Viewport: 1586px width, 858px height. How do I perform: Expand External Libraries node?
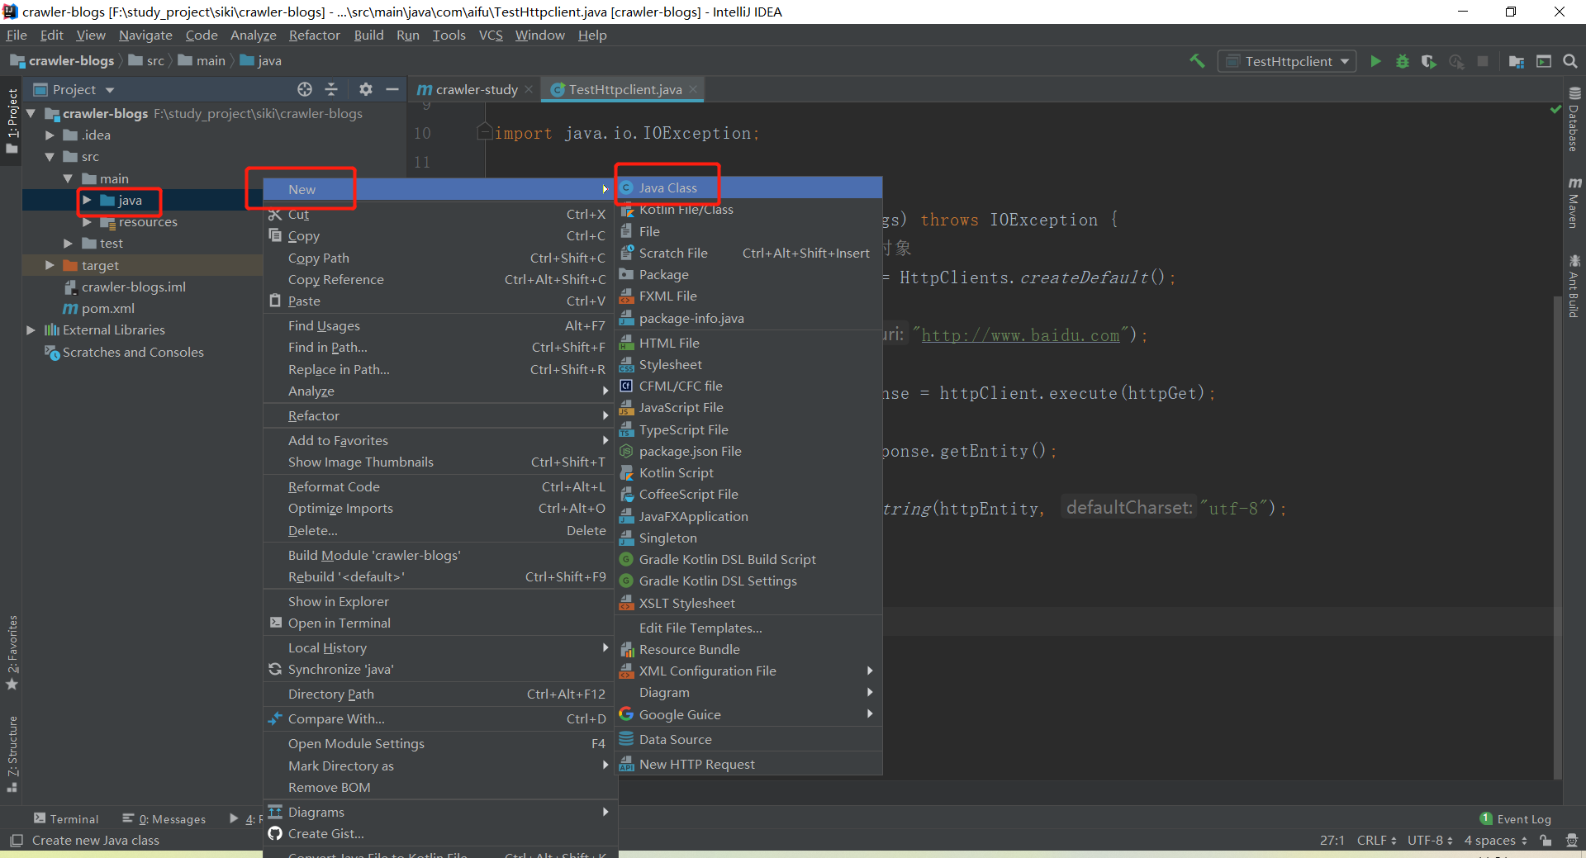point(31,330)
